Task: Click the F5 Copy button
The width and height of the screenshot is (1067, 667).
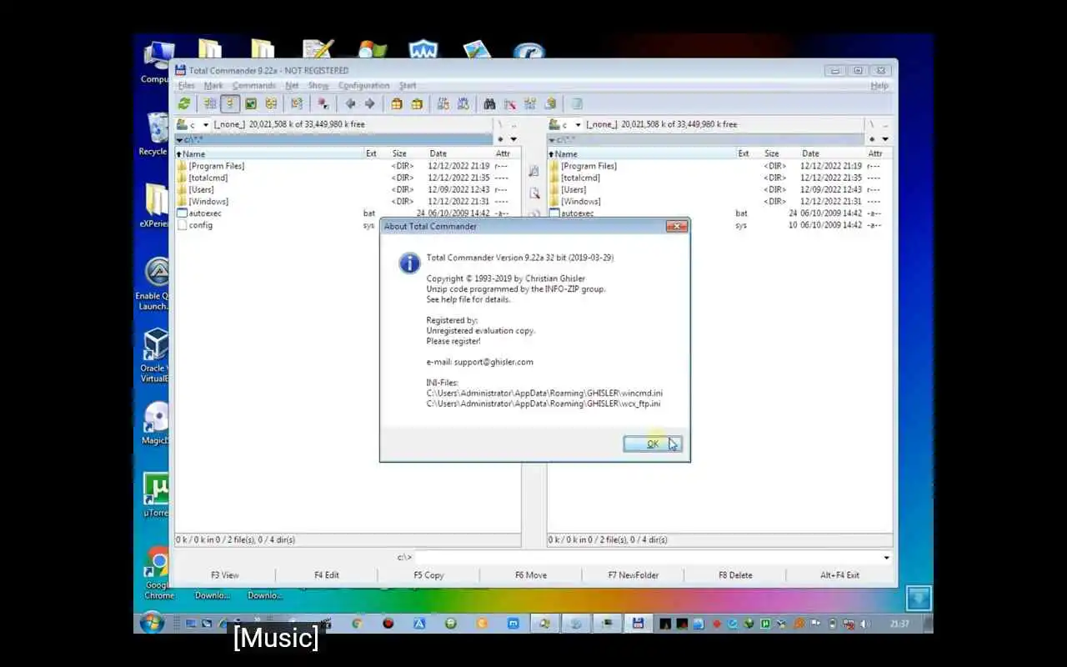Action: point(428,575)
